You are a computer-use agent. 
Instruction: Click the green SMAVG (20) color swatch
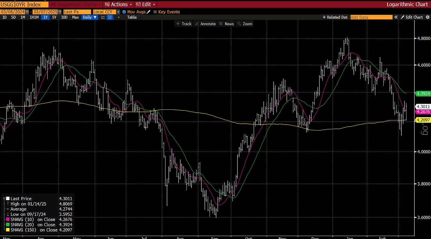point(8,224)
